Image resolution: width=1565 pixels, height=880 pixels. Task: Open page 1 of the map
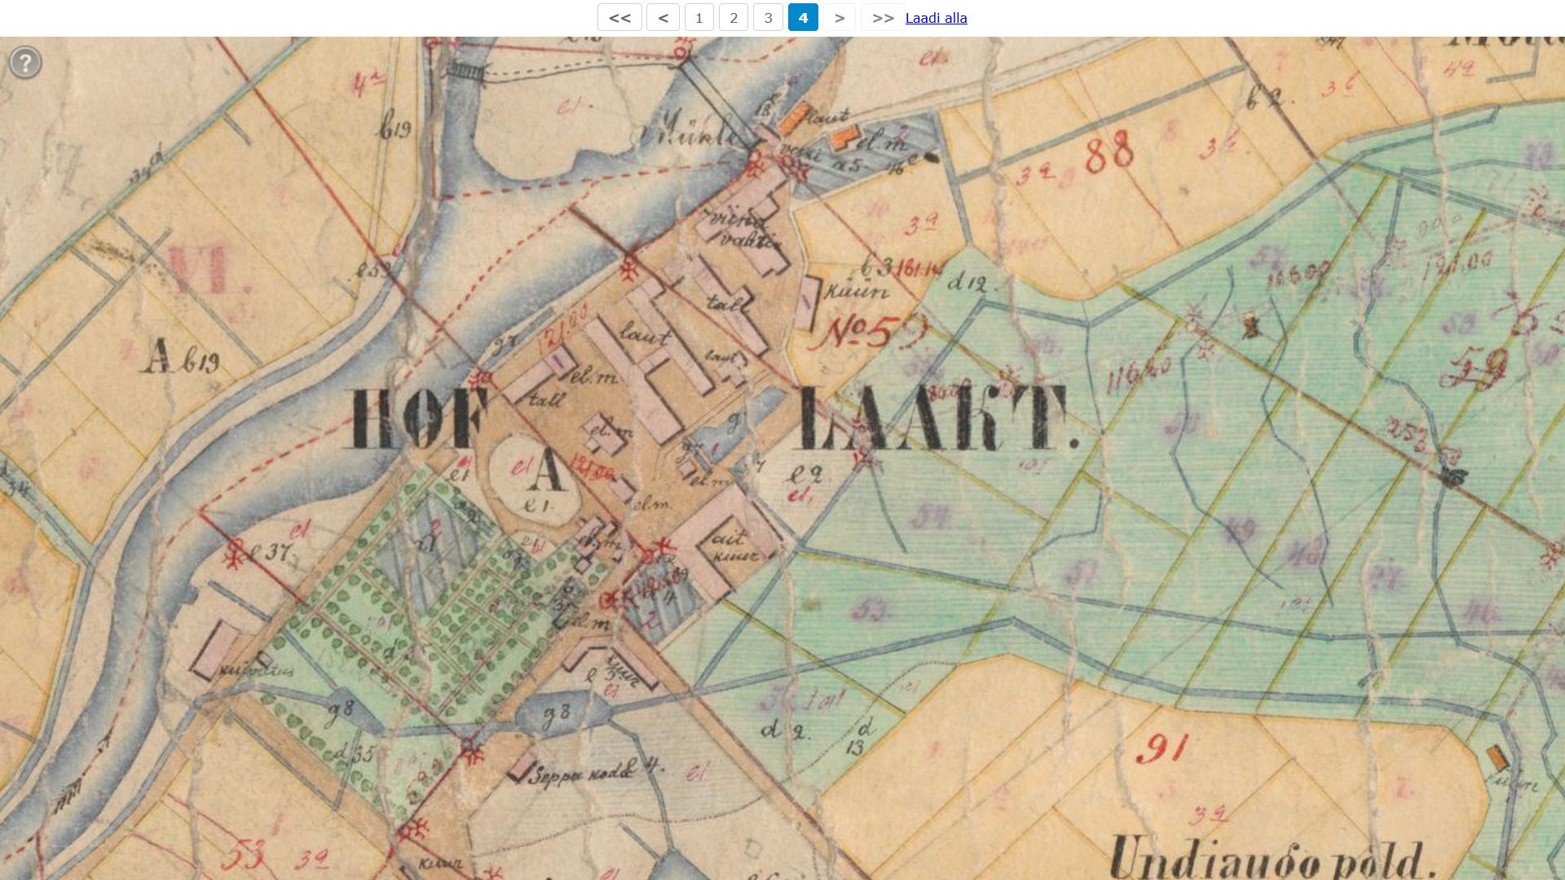(x=699, y=18)
